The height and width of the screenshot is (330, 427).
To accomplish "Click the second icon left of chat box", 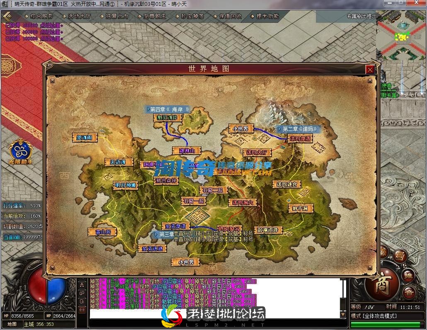I will [82, 293].
